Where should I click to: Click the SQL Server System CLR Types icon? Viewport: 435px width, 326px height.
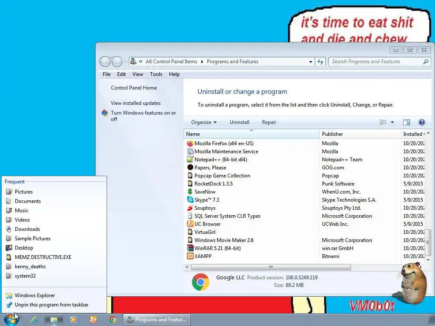[190, 216]
